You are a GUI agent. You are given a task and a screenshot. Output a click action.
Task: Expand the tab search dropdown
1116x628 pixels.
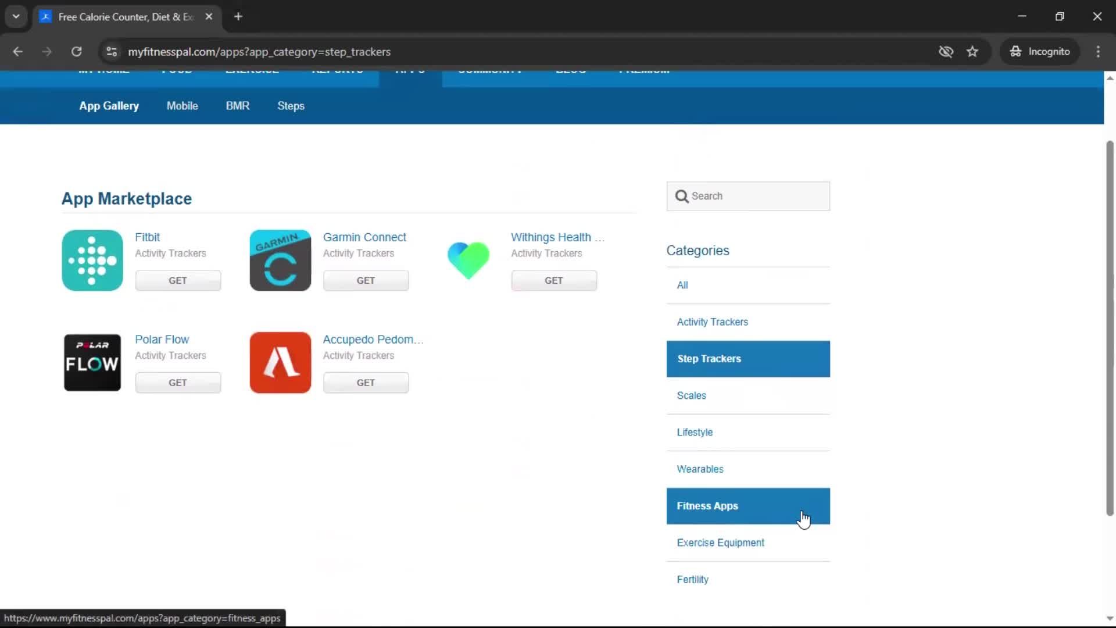click(16, 16)
